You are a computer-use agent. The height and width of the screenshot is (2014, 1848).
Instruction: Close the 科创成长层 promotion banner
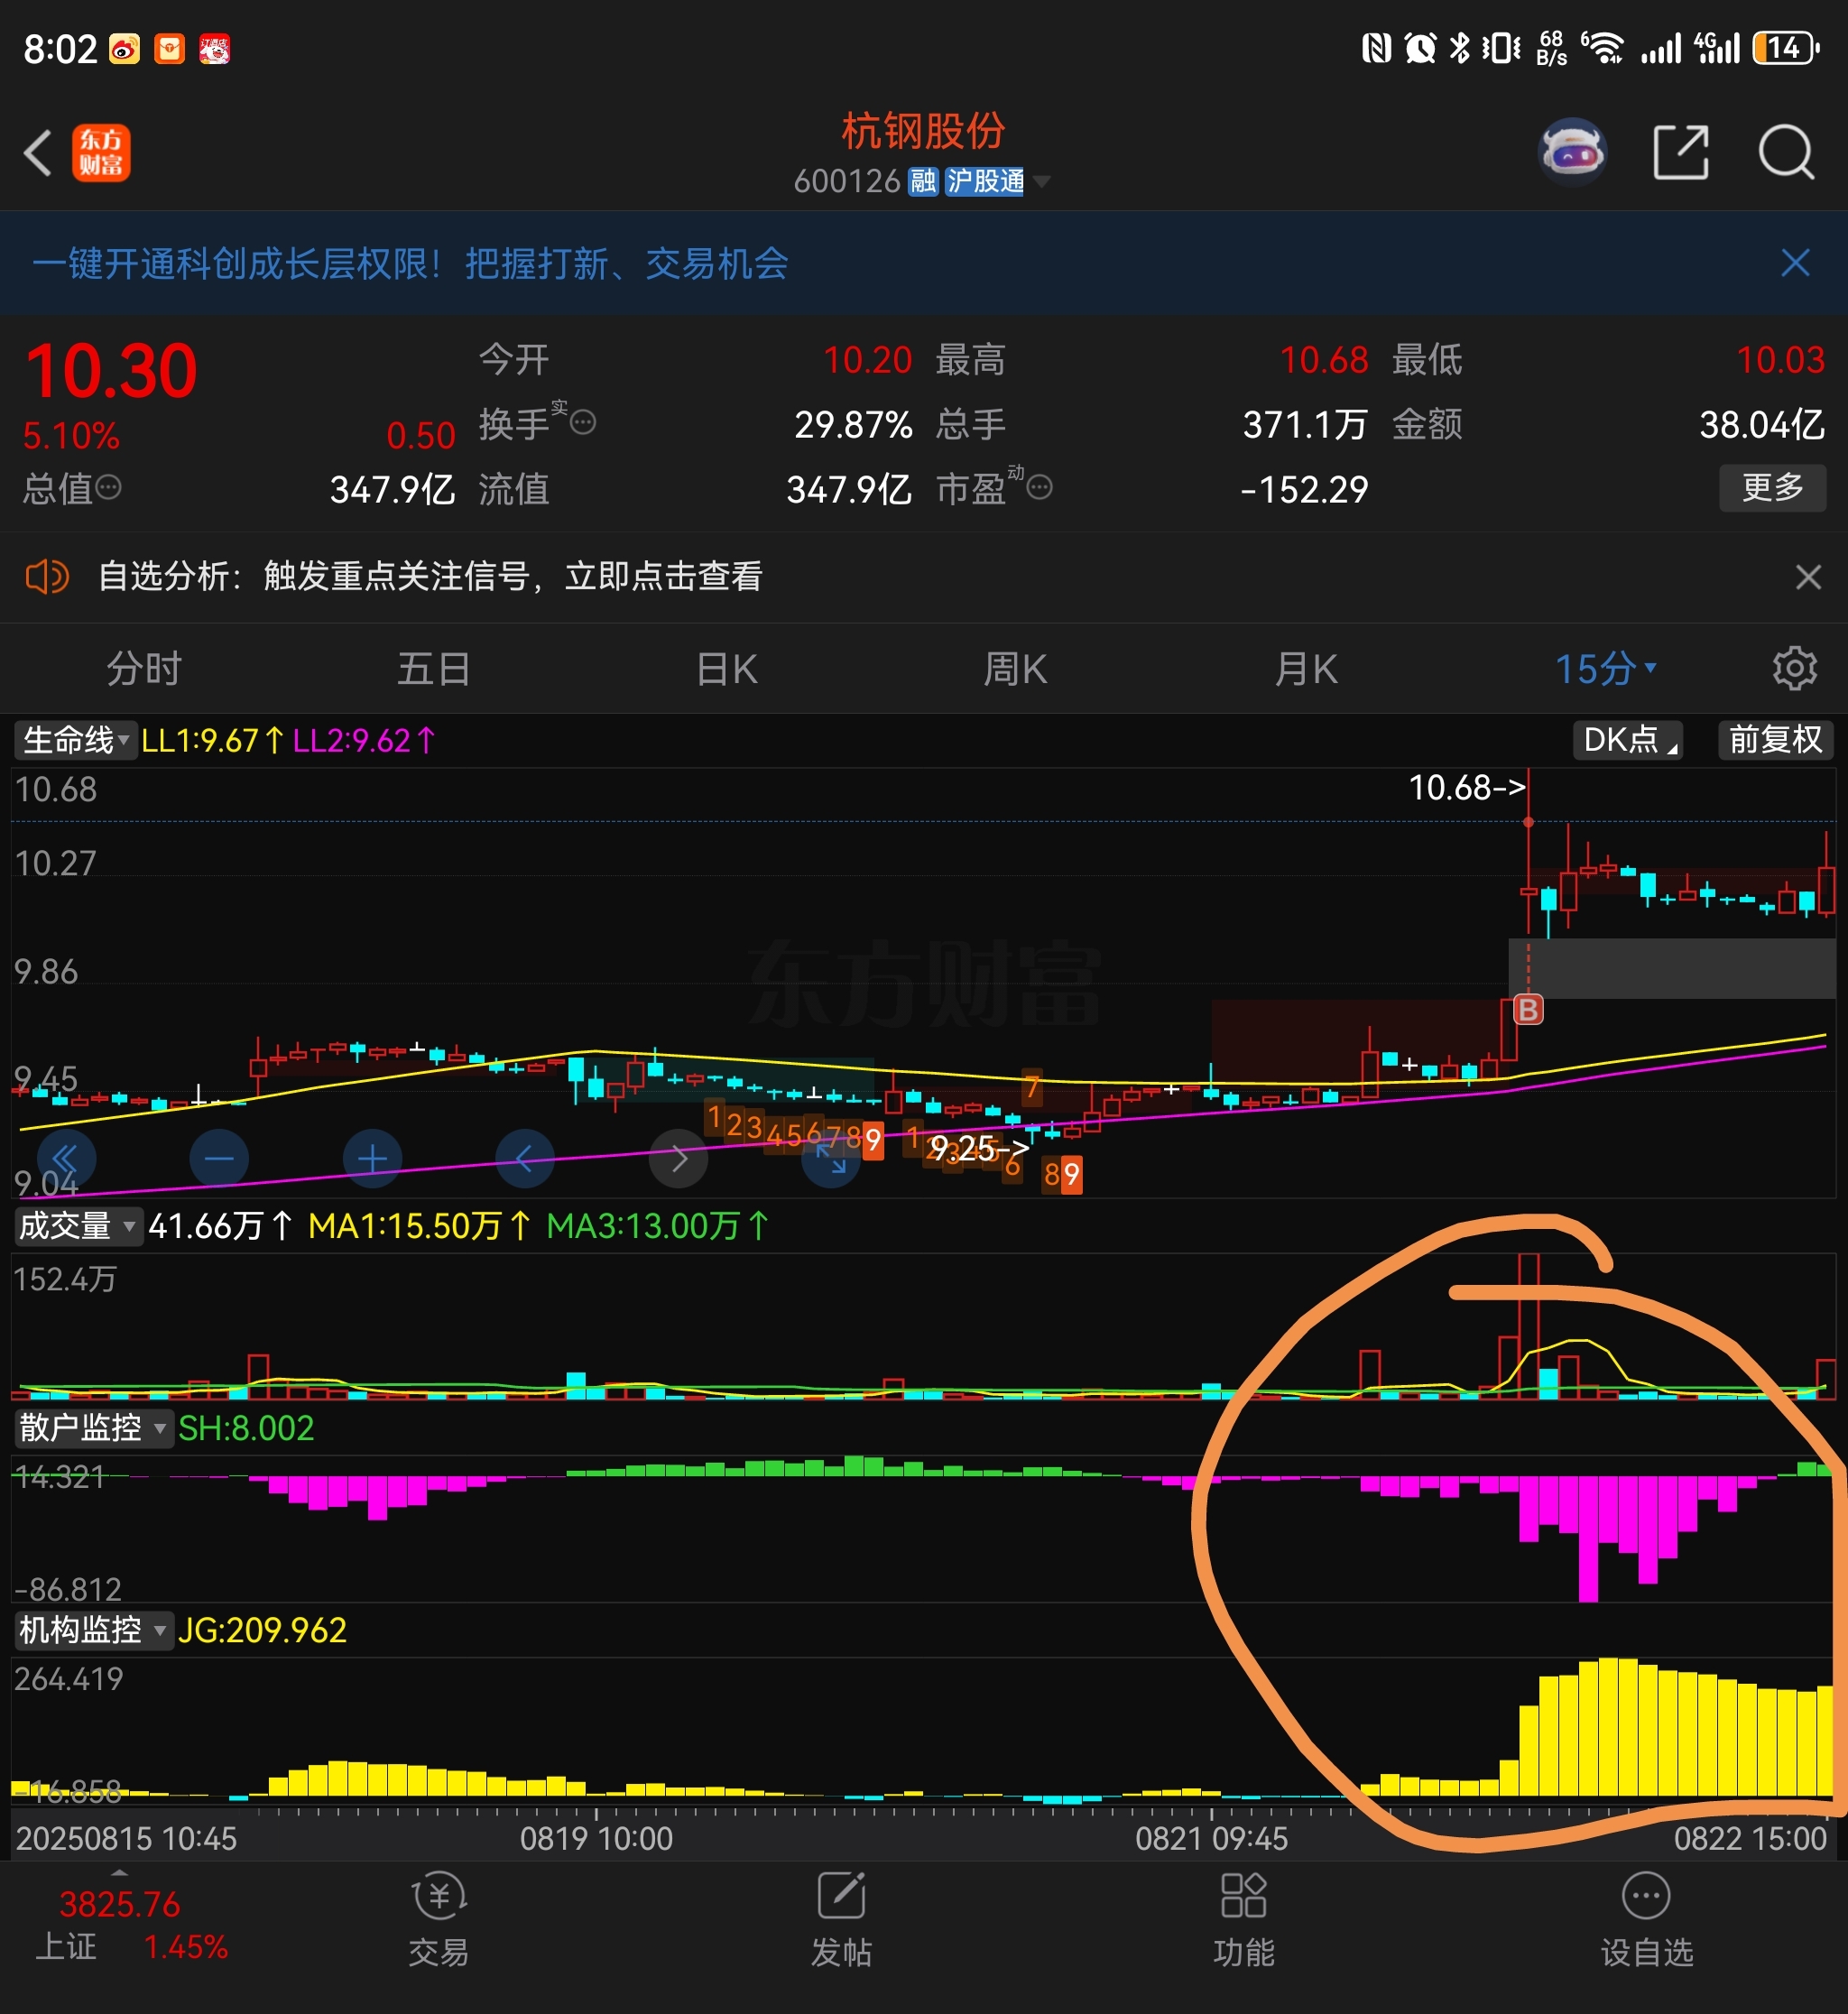point(1795,263)
